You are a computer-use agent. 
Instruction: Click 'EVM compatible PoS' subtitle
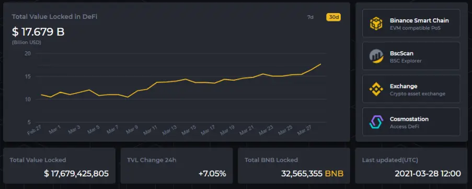click(415, 28)
